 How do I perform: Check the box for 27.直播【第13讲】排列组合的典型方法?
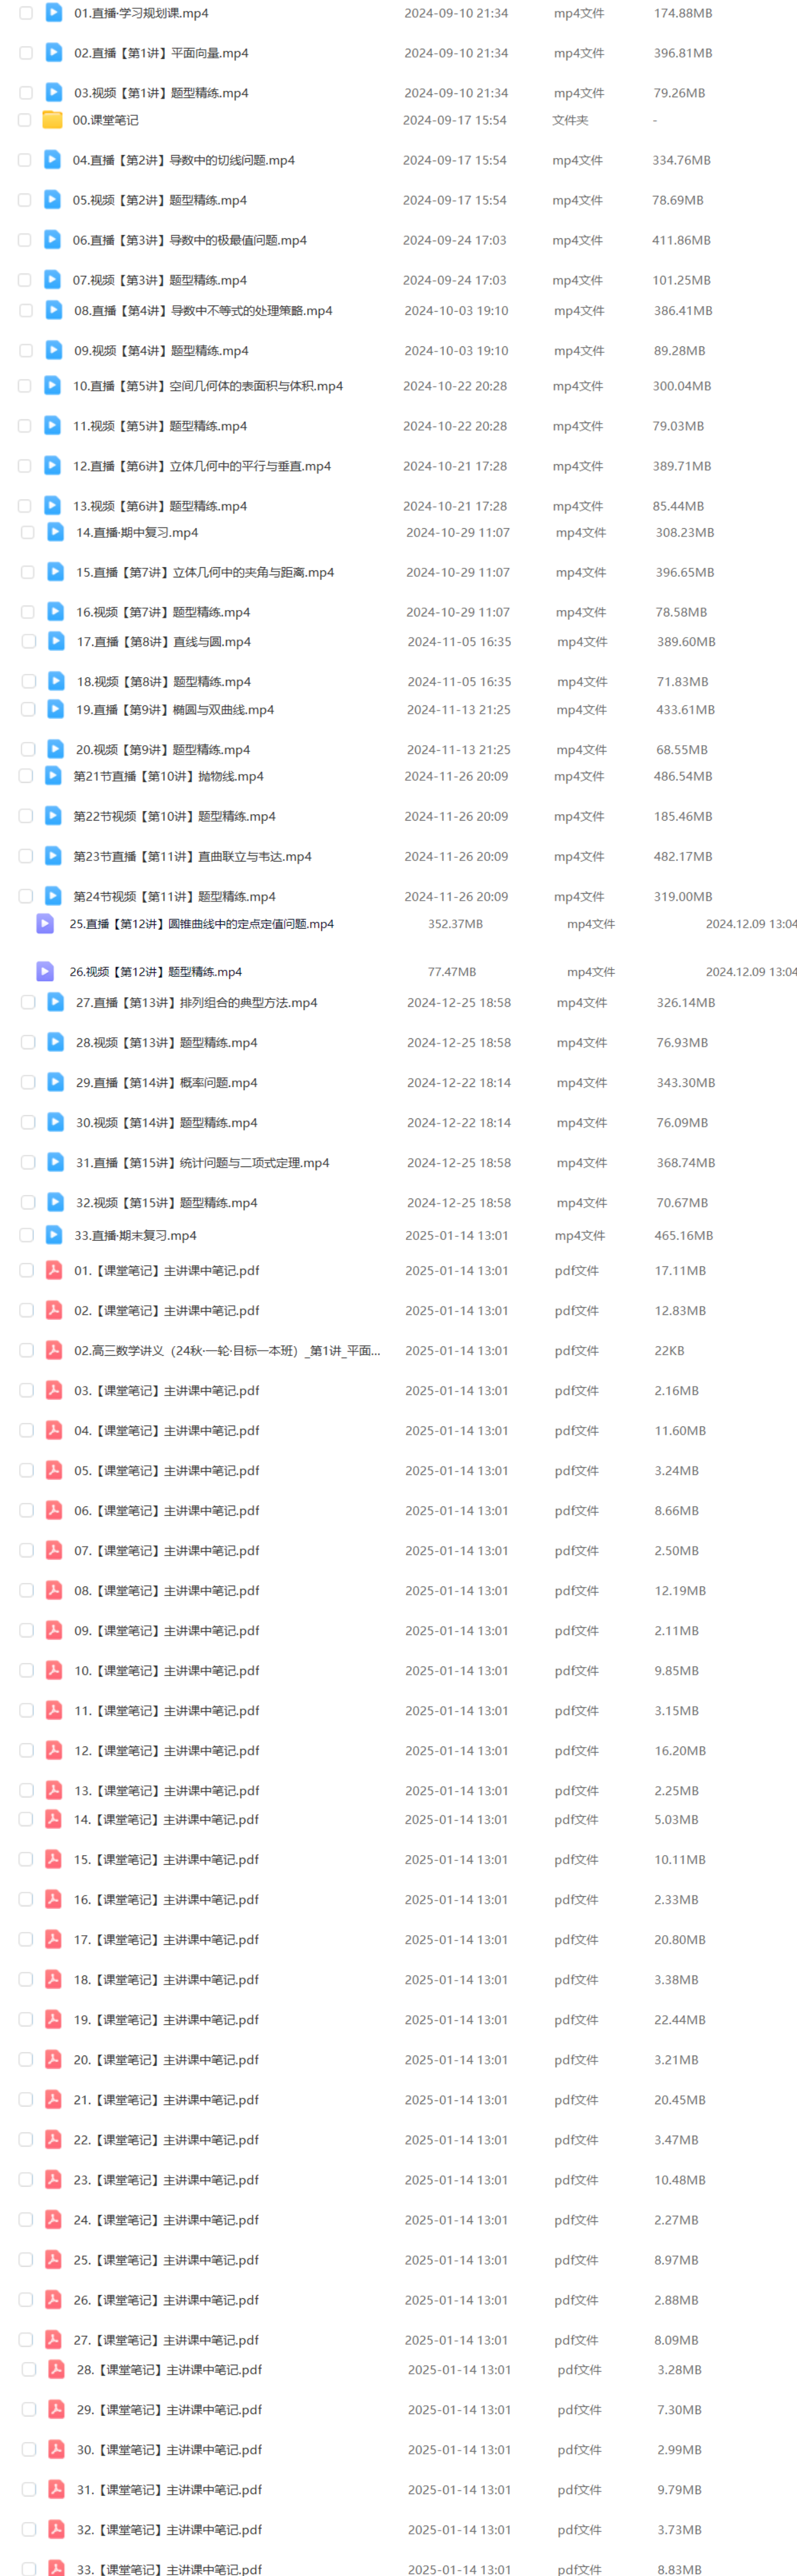click(28, 1002)
